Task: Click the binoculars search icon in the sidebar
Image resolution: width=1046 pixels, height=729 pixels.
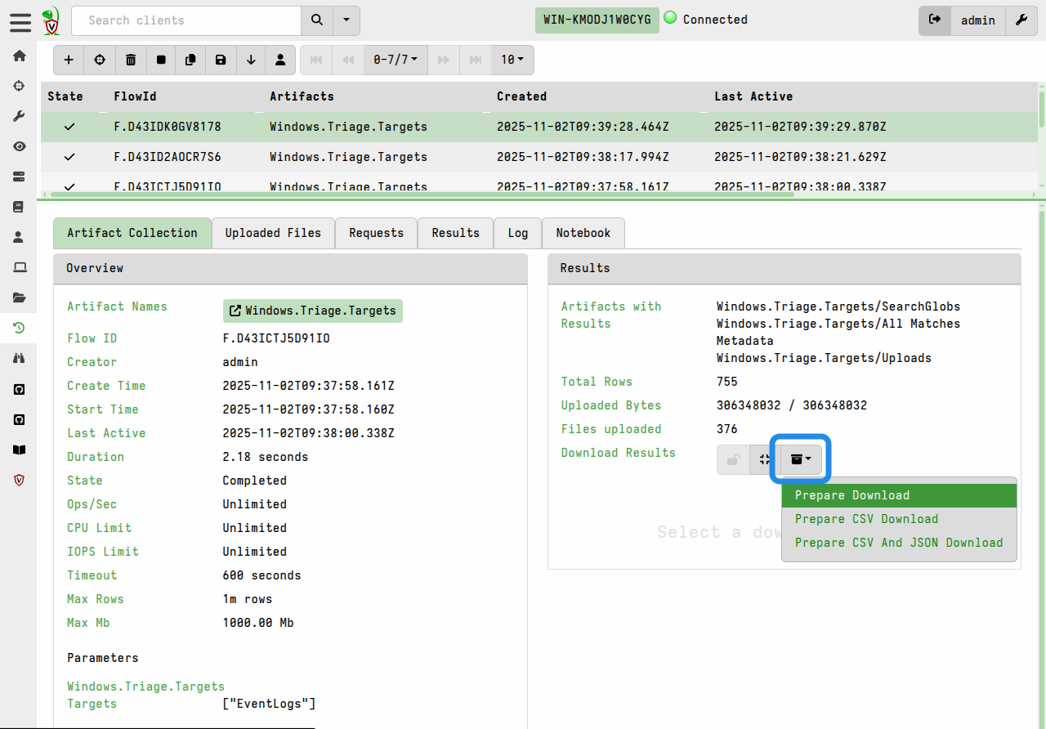Action: tap(20, 359)
